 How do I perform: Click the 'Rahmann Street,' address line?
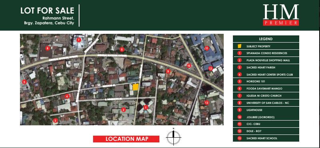[58, 18]
